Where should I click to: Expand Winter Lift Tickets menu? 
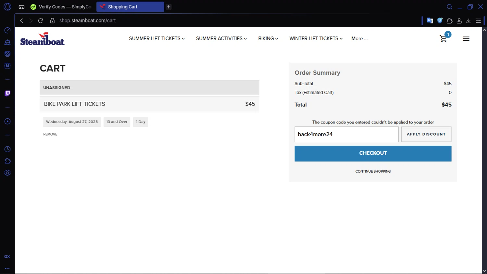pos(316,38)
